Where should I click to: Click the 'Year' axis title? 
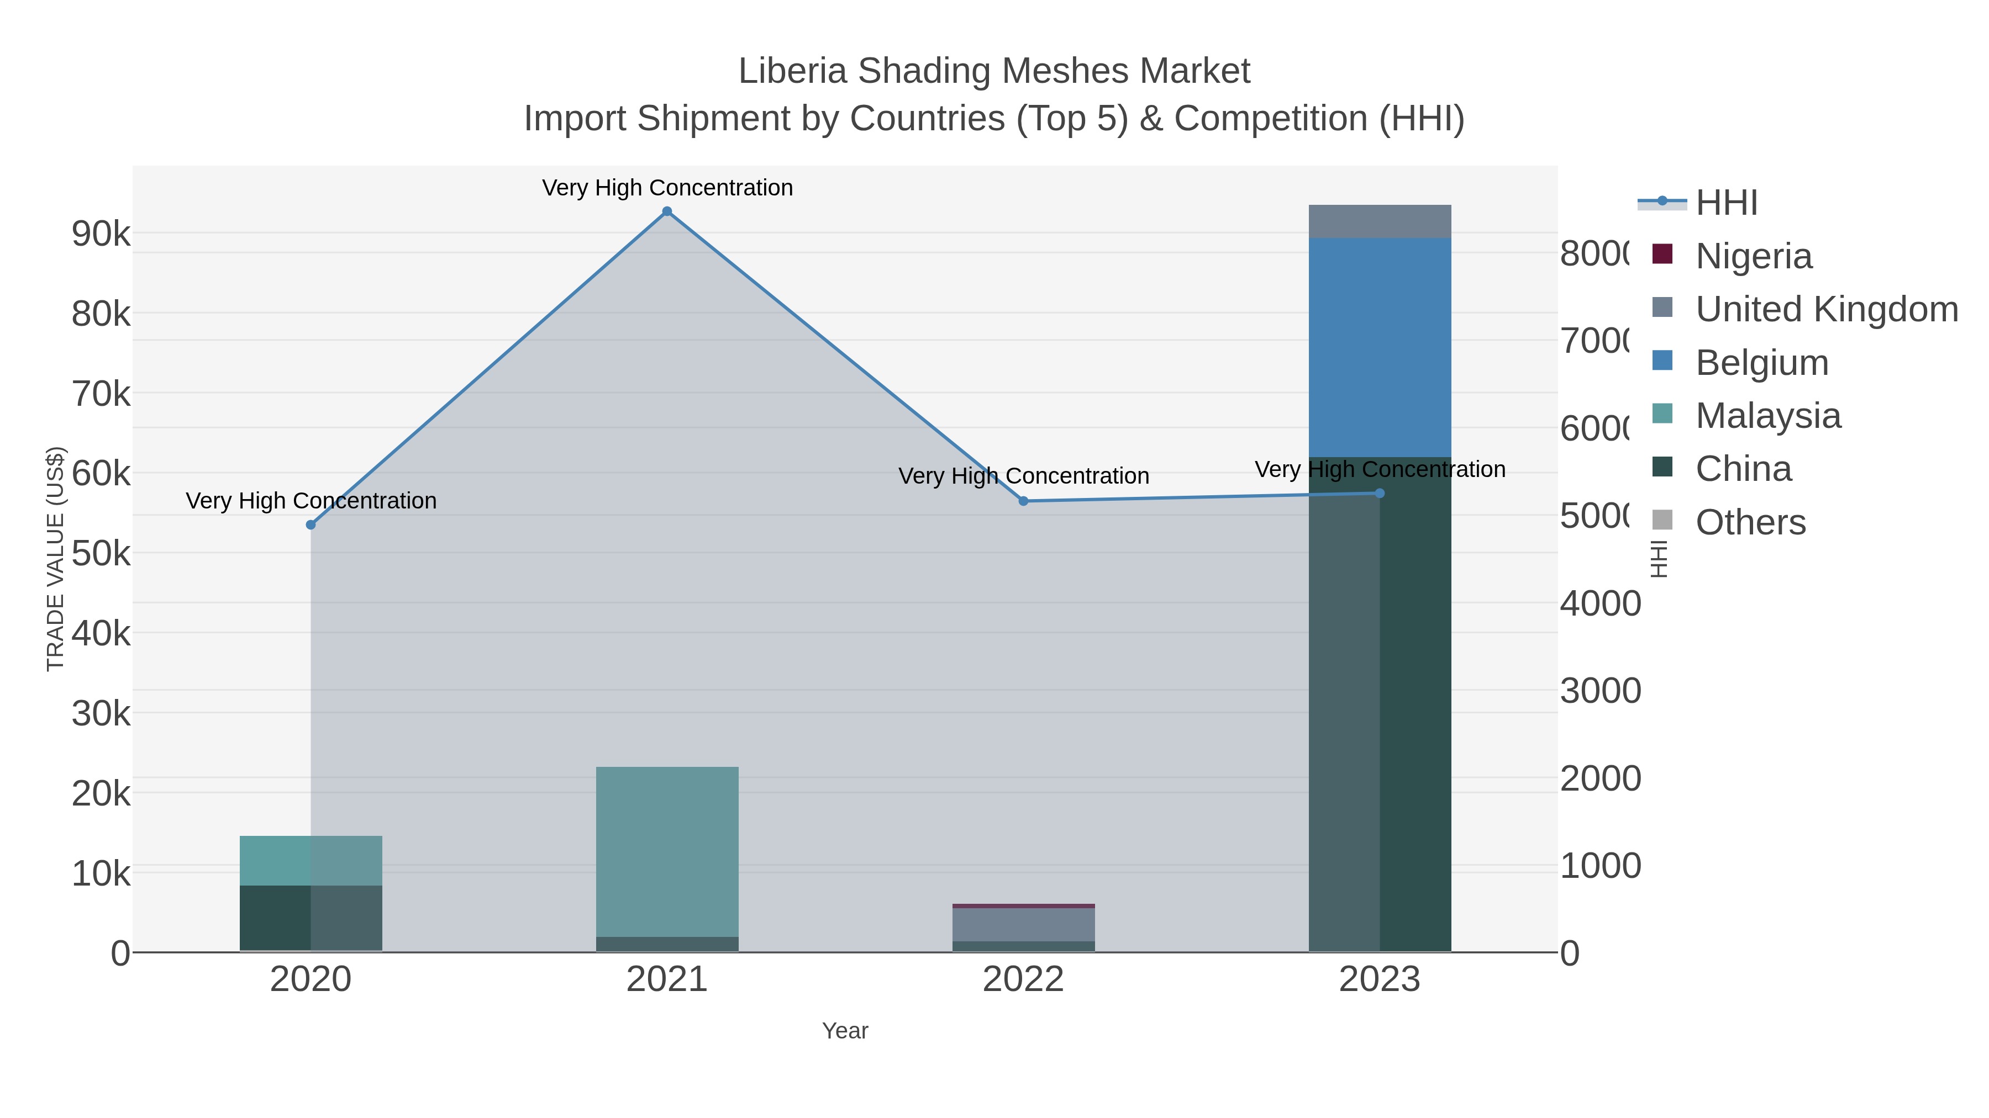845,1031
